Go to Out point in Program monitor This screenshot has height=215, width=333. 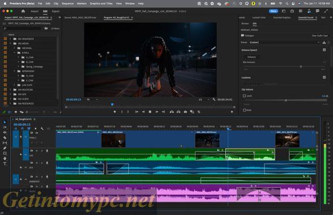tap(163, 111)
